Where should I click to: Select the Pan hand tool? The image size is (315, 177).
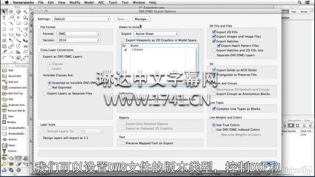tap(11, 12)
